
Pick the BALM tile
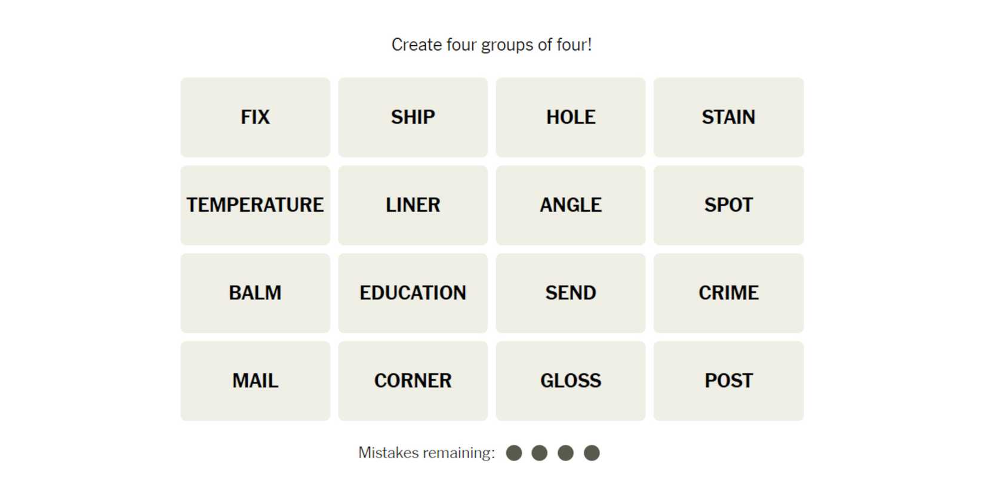click(255, 293)
